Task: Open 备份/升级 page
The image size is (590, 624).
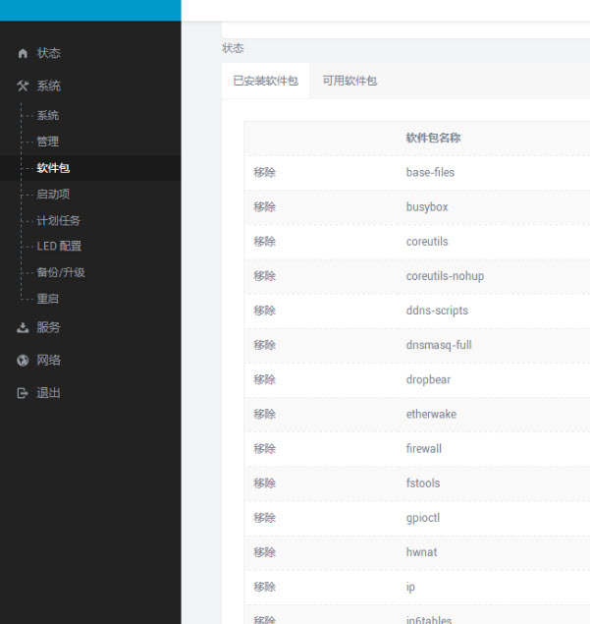Action: click(61, 272)
